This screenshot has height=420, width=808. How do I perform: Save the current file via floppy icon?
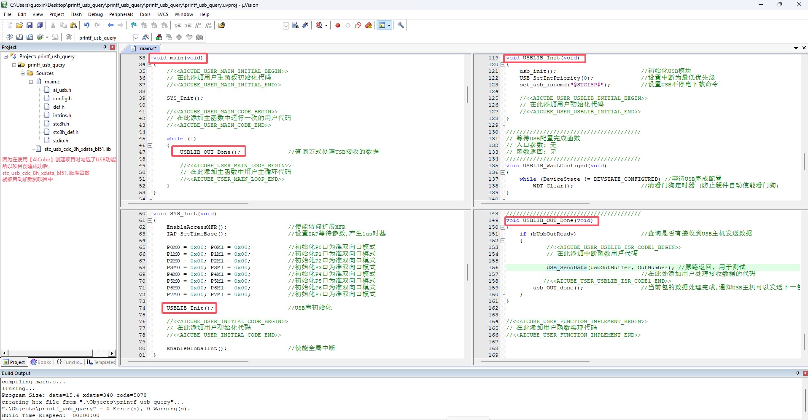[x=30, y=25]
